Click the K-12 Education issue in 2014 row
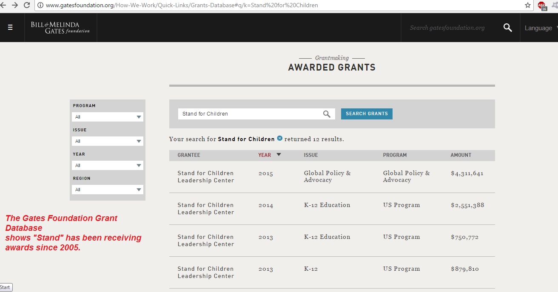 [x=327, y=205]
